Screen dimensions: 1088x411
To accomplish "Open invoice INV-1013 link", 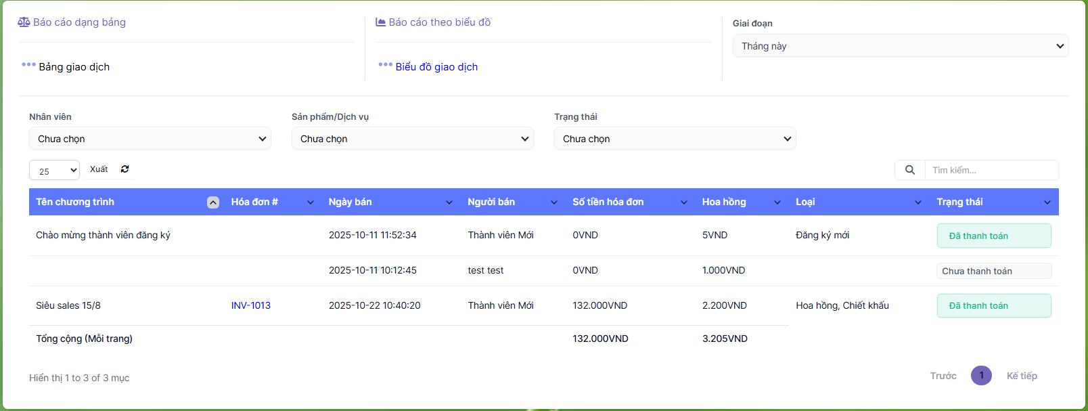I will coord(251,305).
